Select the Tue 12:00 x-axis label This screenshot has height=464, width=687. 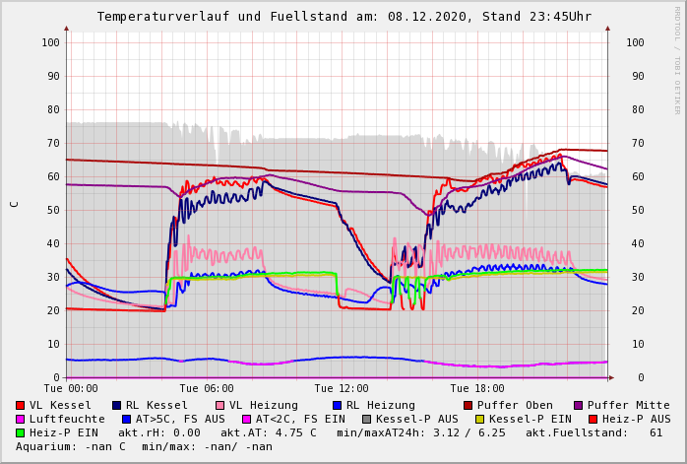[342, 388]
